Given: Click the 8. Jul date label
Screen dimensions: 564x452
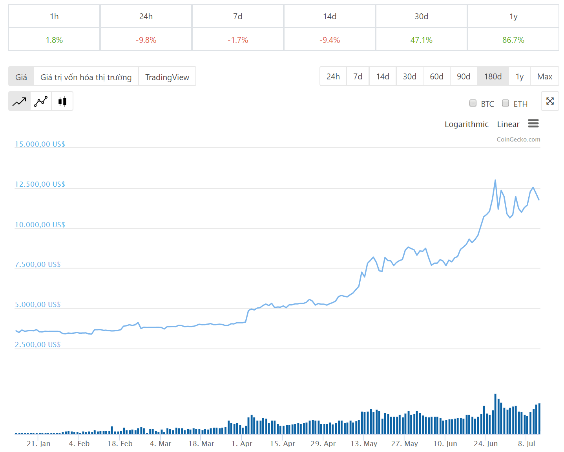Looking at the screenshot, I should click(526, 443).
